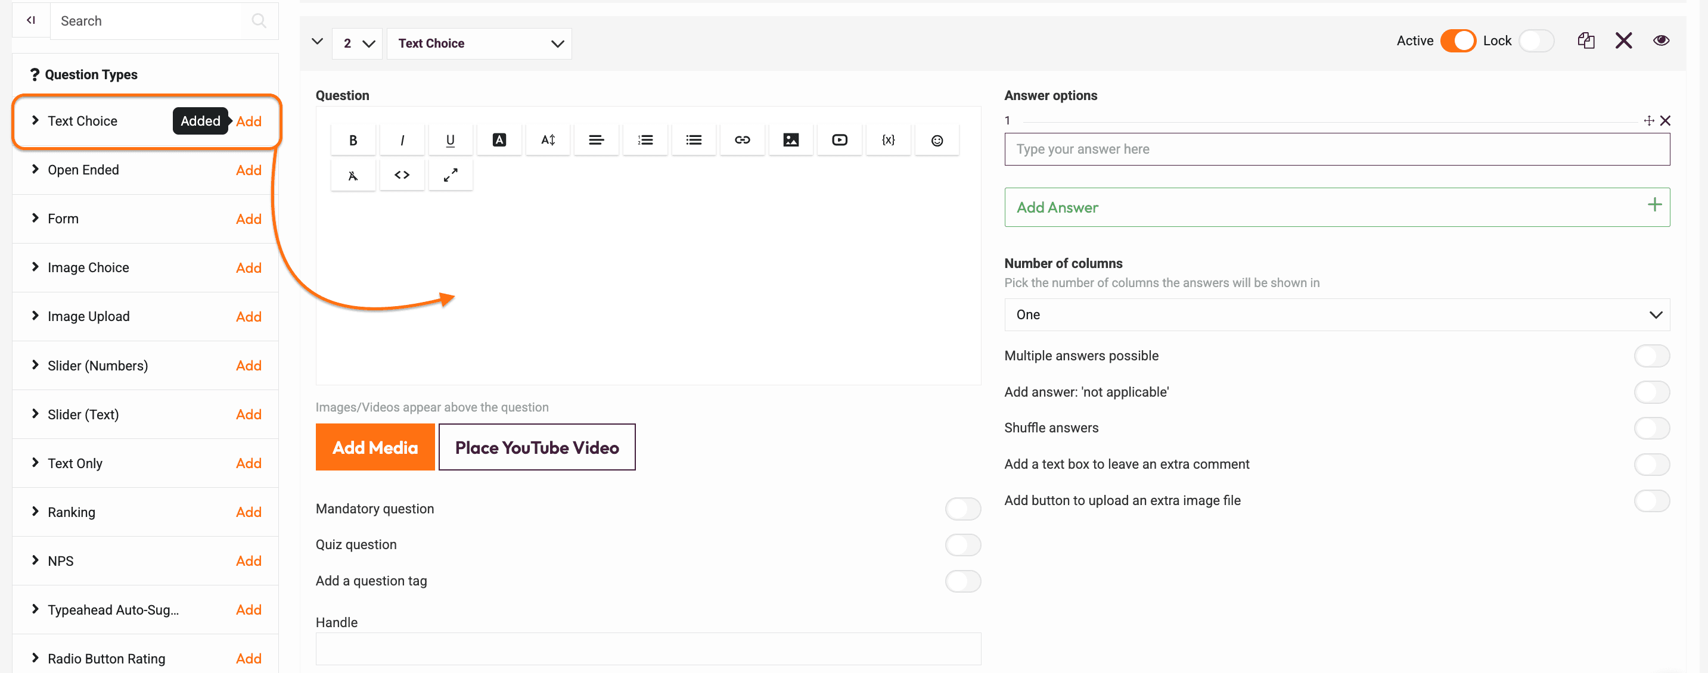This screenshot has width=1708, height=673.
Task: Open the Number of columns dropdown
Action: pos(1336,314)
